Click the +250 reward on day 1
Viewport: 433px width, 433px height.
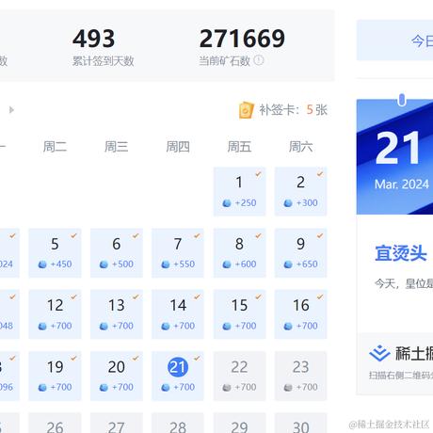pyautogui.click(x=246, y=203)
